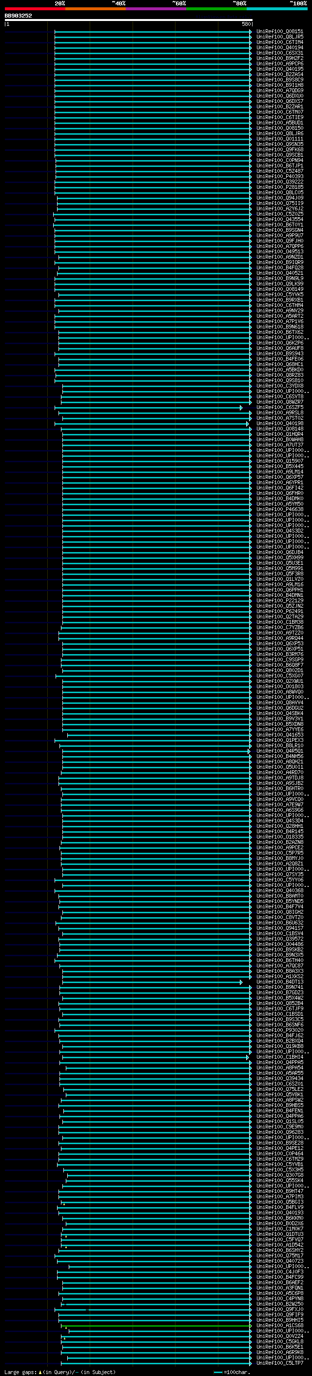Select hit UniRef100_Q15907
The height and width of the screenshot is (1376, 312).
click(x=280, y=461)
